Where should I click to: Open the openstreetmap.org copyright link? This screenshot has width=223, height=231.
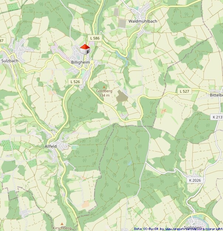coord(194,229)
